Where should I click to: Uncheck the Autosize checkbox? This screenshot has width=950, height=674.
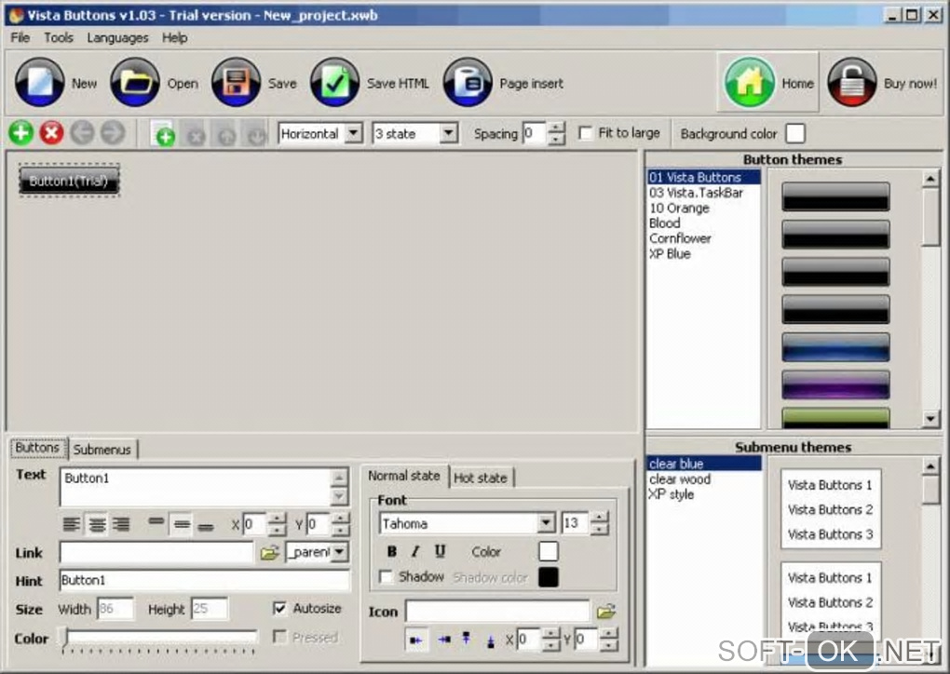tap(279, 608)
